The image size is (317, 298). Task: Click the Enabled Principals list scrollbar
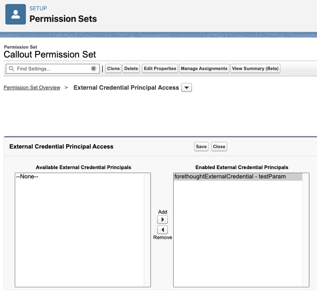click(305, 230)
